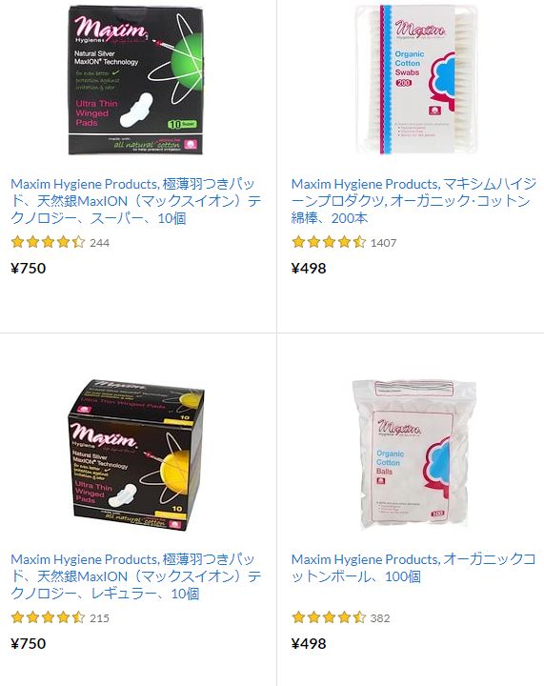
Task: Click the star rating beside 1407 reviews
Action: [329, 242]
